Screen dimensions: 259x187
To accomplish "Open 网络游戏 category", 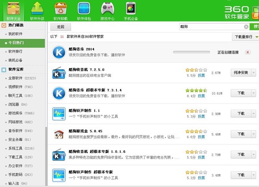I will coord(20,122).
